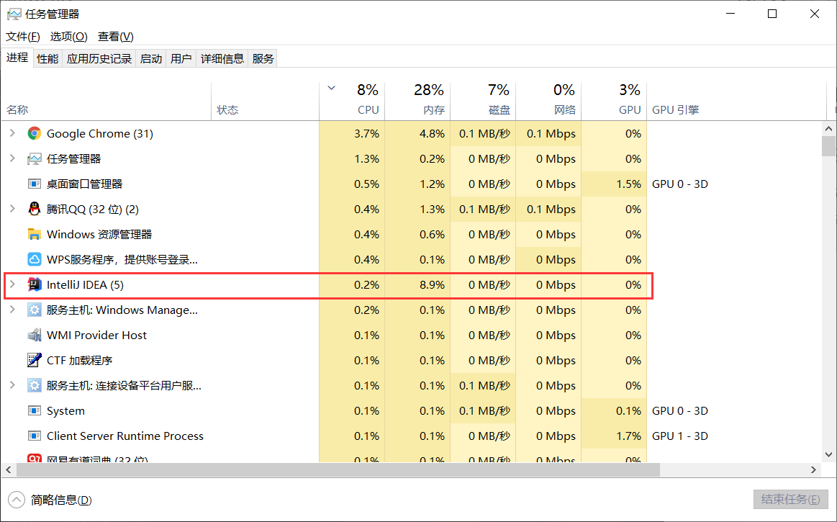Image resolution: width=837 pixels, height=522 pixels.
Task: Click GPU 1 - 3D engine cell
Action: click(680, 436)
